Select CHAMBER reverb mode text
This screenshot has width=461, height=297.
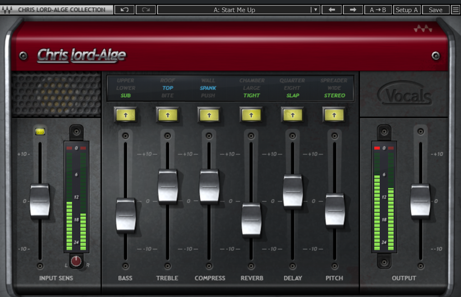(x=252, y=80)
